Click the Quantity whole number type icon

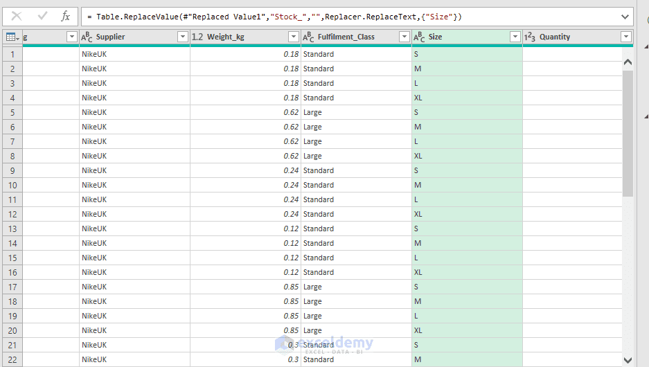point(530,37)
